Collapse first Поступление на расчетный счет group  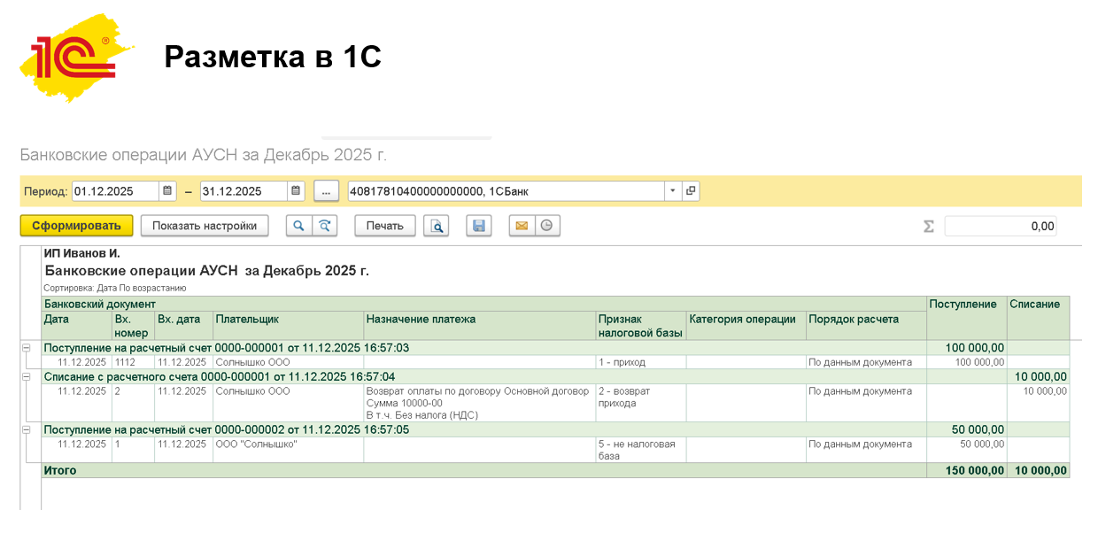click(26, 348)
